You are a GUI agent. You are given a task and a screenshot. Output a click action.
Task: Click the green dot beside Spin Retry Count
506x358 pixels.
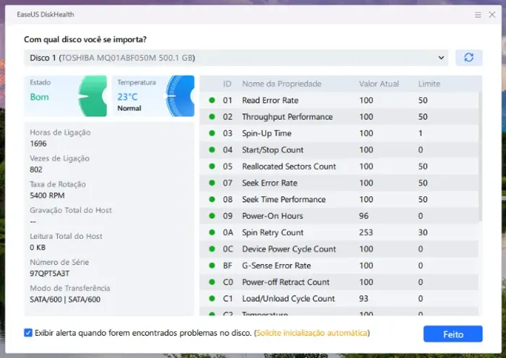pos(212,232)
